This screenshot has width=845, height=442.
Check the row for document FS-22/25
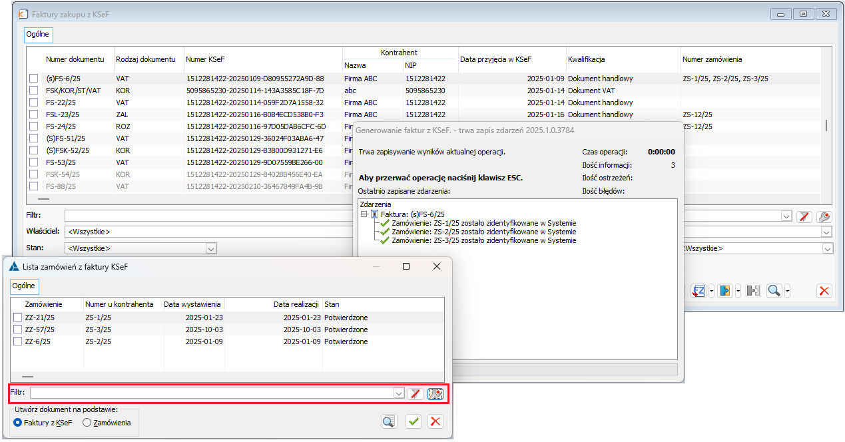click(33, 103)
